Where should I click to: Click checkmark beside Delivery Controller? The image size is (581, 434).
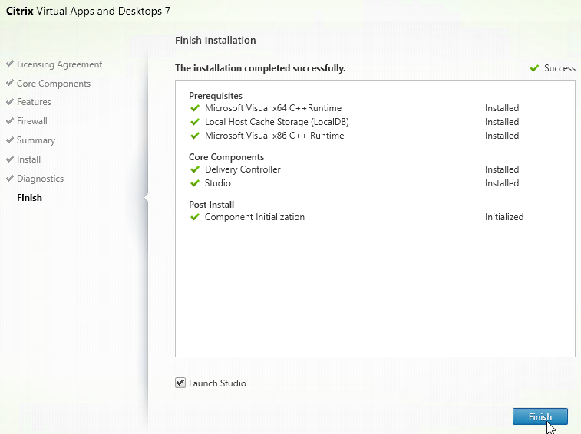pyautogui.click(x=195, y=169)
